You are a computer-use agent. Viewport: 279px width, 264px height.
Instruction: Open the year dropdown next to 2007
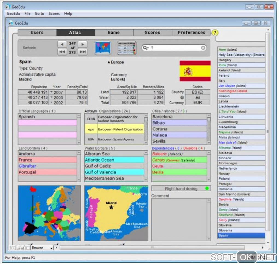tap(51, 92)
